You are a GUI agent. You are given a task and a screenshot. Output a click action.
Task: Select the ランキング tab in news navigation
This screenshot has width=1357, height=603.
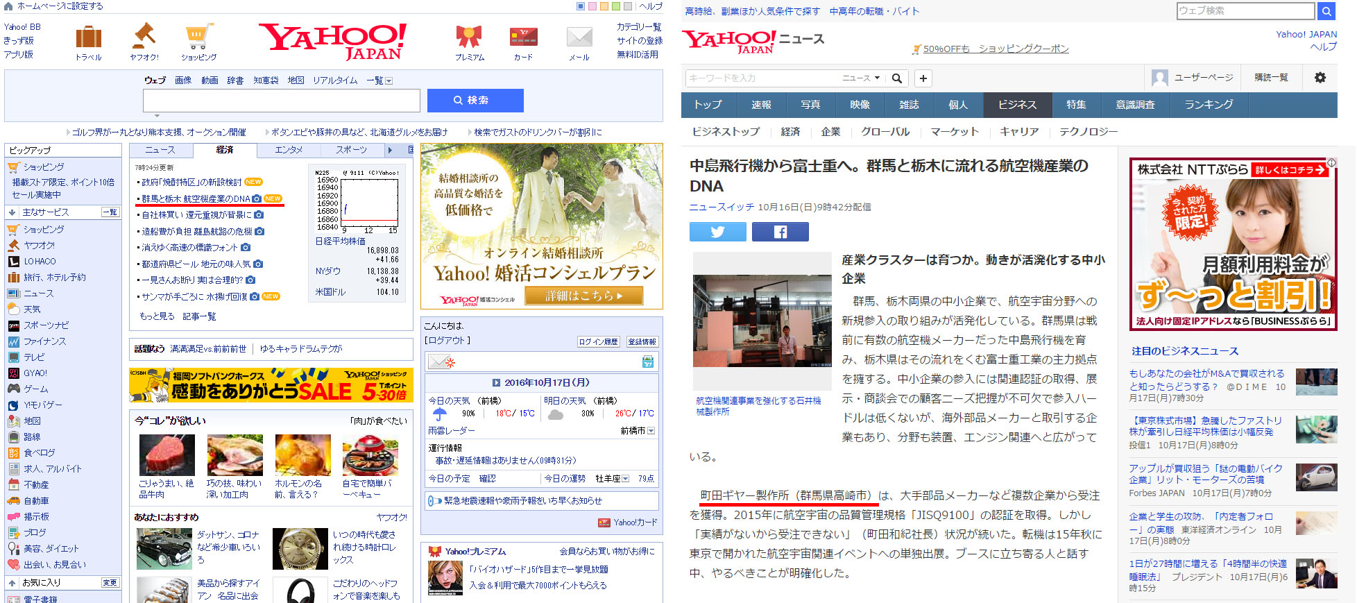(x=1209, y=105)
